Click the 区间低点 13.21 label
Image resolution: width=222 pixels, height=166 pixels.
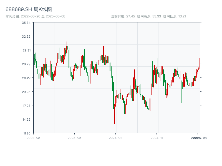click(x=175, y=16)
